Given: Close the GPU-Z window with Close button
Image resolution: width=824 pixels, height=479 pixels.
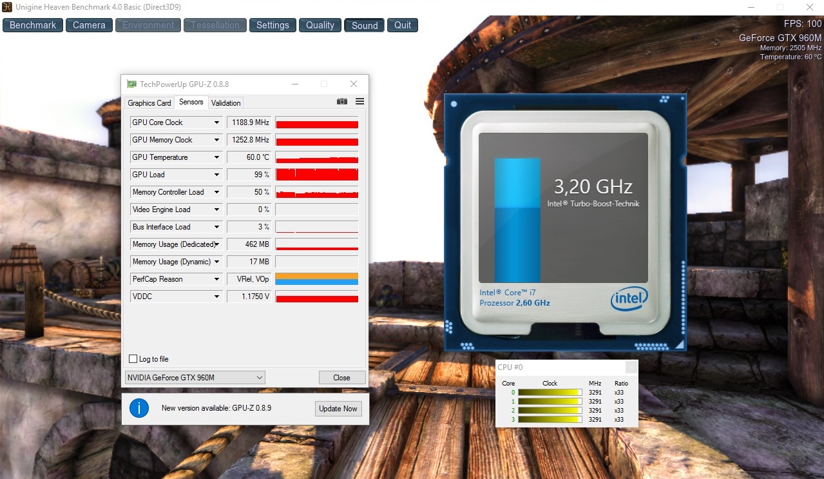Looking at the screenshot, I should (x=342, y=378).
